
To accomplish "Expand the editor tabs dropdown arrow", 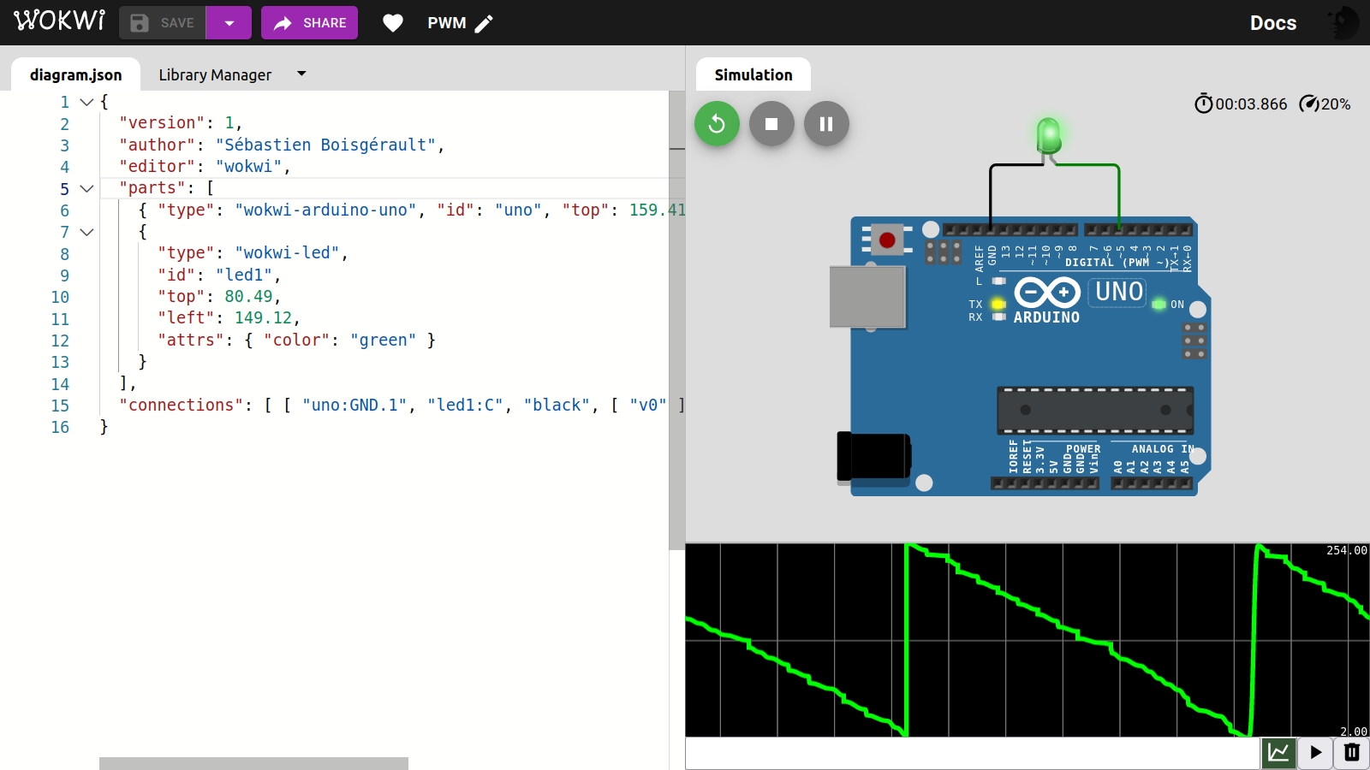I will click(x=301, y=74).
